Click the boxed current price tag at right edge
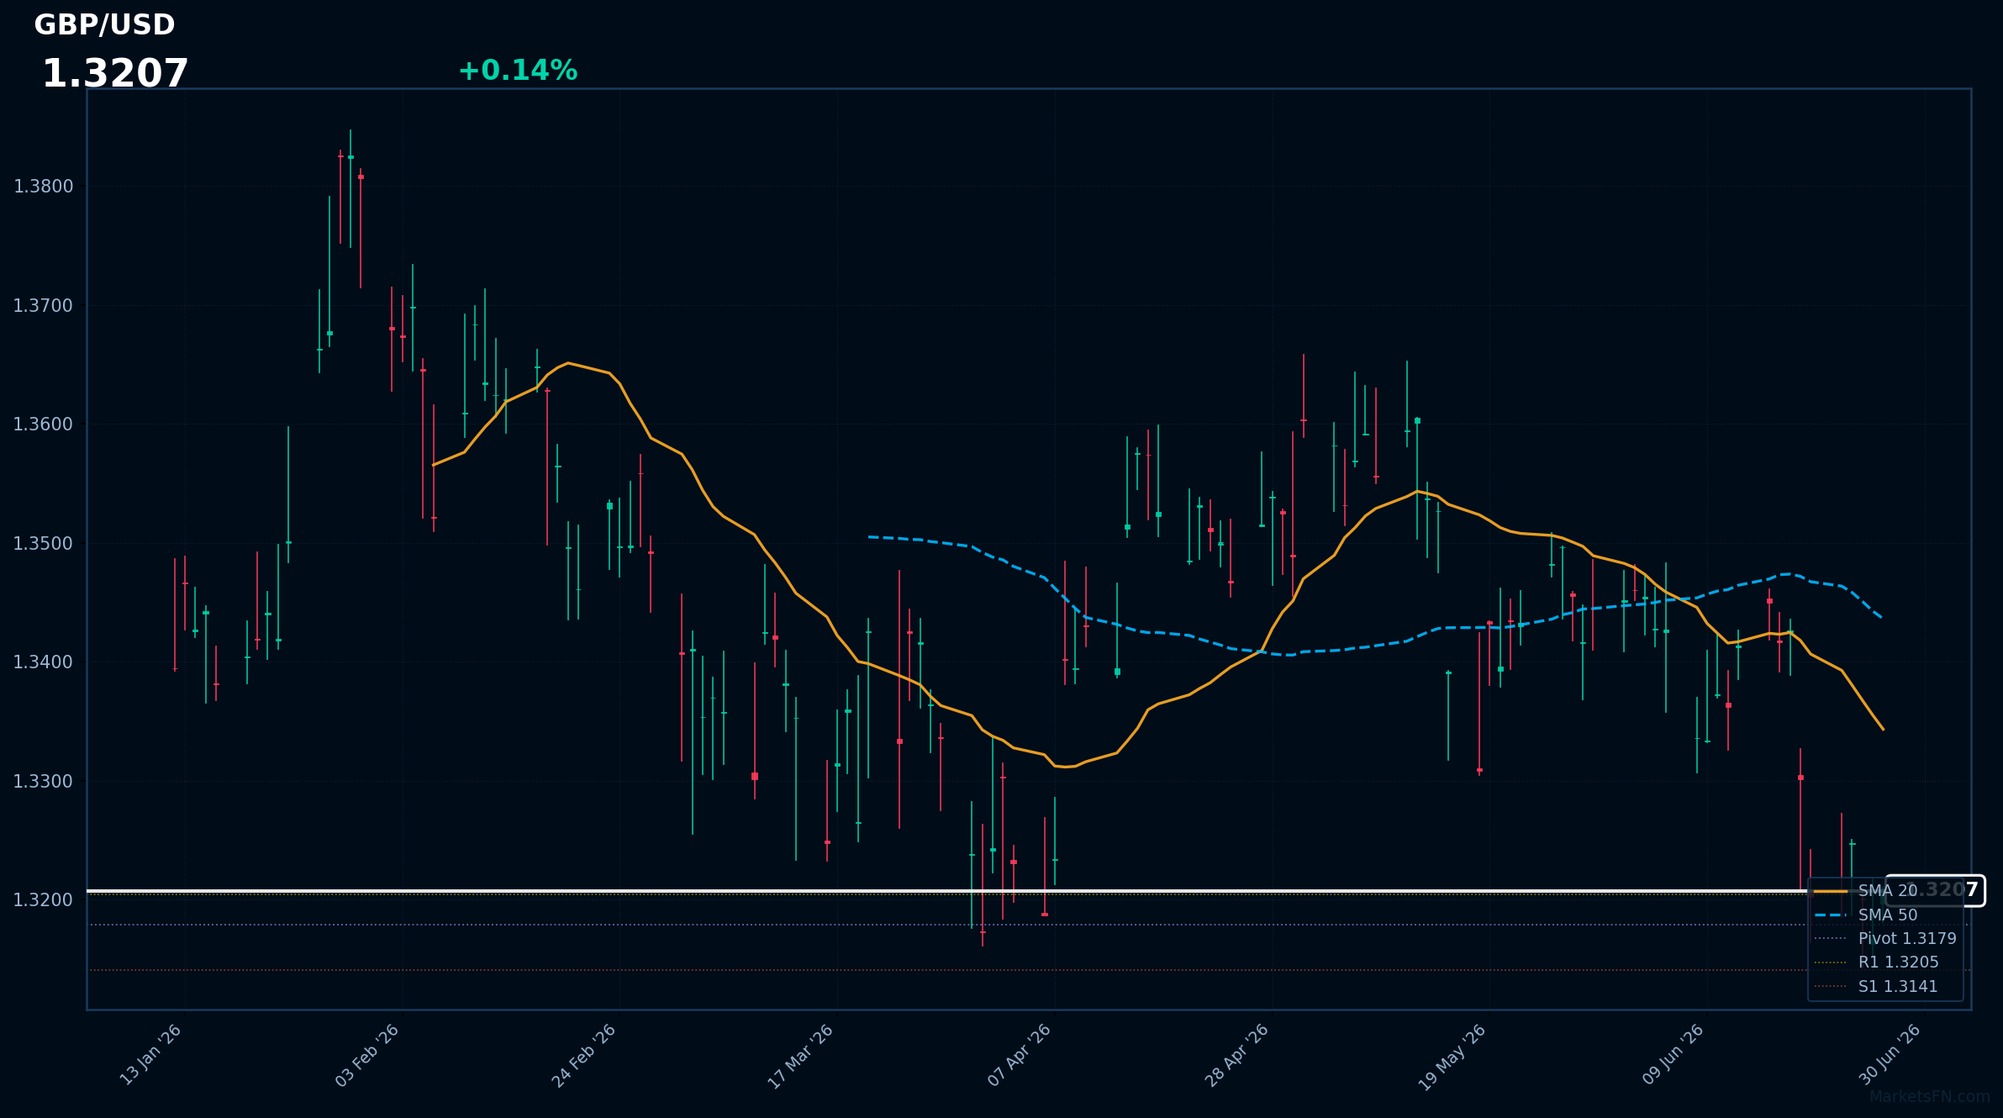Viewport: 2003px width, 1118px height. [1935, 891]
